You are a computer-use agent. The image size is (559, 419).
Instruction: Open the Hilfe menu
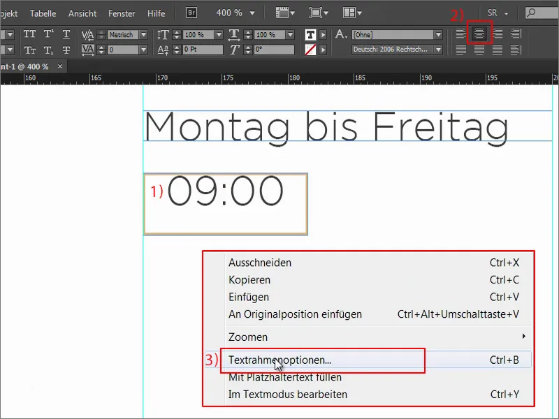coord(156,13)
